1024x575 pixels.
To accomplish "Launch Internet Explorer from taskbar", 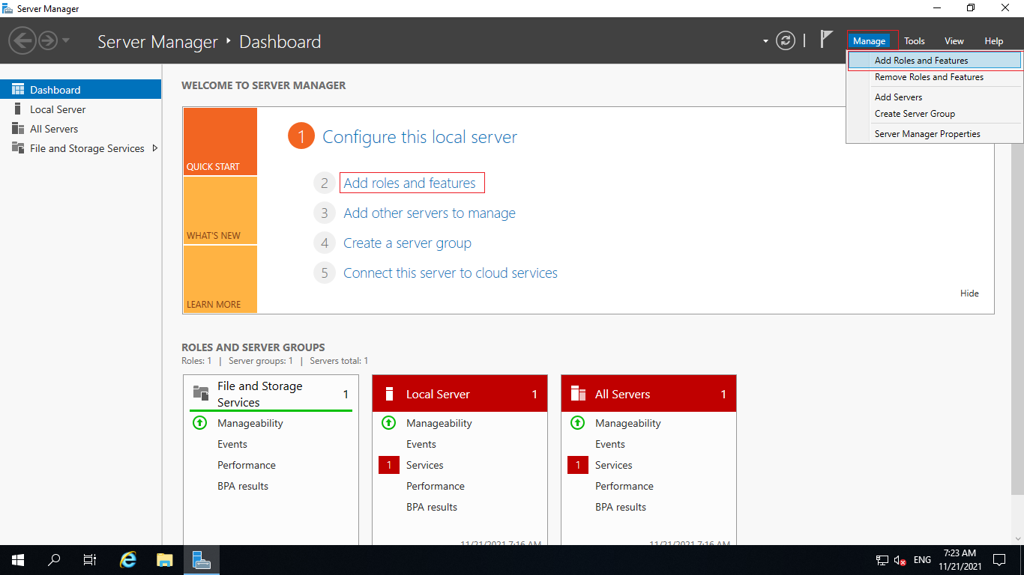I will coord(129,560).
